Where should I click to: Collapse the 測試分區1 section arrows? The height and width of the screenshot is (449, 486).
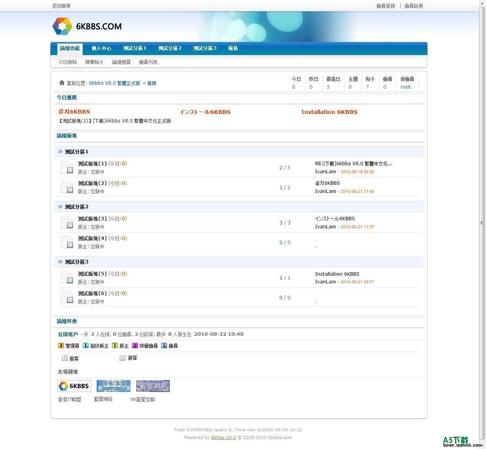click(x=60, y=152)
